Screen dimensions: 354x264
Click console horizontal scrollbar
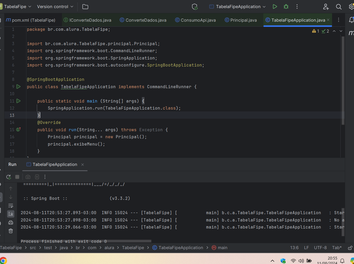coord(86,241)
